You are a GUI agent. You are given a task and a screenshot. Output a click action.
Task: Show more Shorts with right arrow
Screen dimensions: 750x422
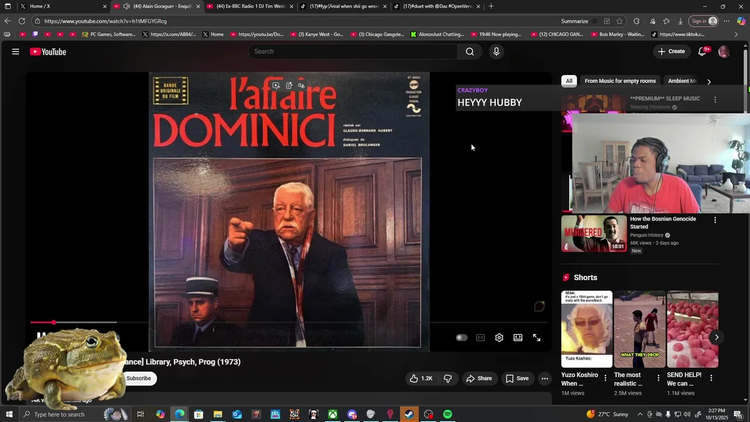point(716,337)
